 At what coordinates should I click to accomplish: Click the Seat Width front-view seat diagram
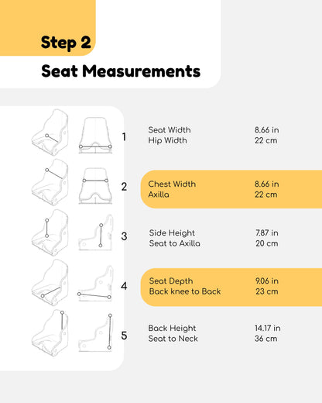[95, 136]
